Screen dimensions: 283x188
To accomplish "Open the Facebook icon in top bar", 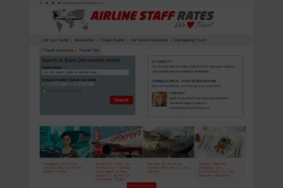I will pos(41,3).
